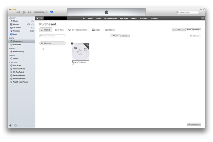Image resolution: width=213 pixels, height=142 pixels.
Task: Open the 90's Music playlist
Action: [x=17, y=66]
